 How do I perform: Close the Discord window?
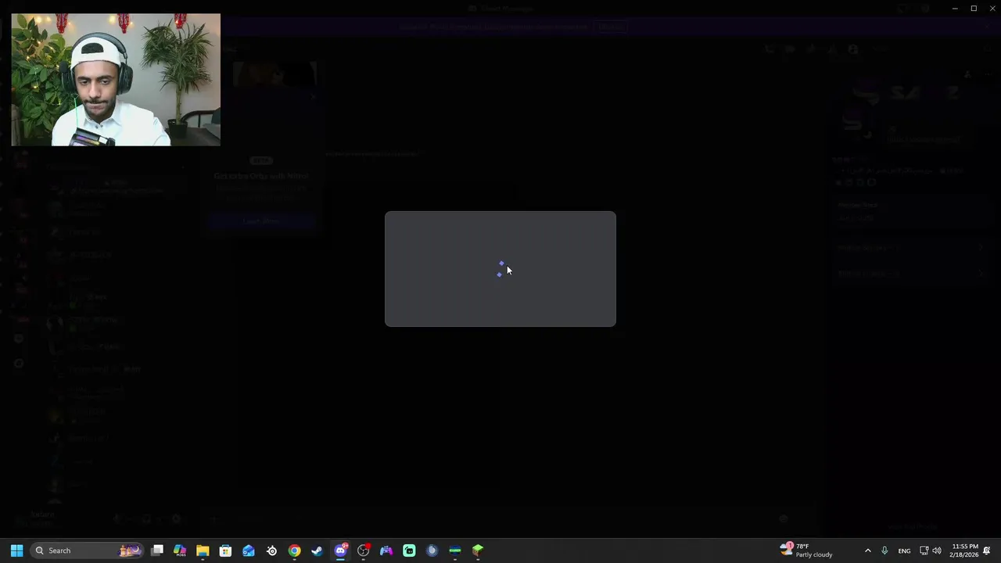(992, 9)
